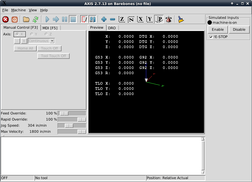The image size is (252, 182).
Task: Switch to the MDI [F5] tab
Action: click(x=50, y=28)
